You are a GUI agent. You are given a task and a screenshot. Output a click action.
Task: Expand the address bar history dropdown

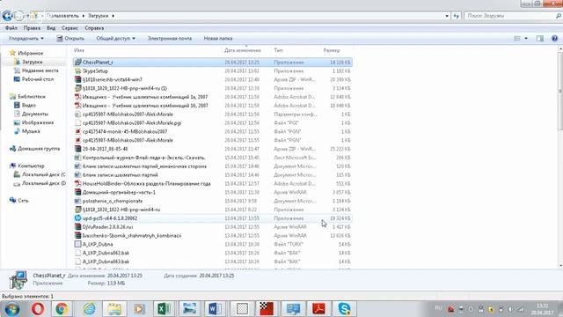[x=447, y=16]
